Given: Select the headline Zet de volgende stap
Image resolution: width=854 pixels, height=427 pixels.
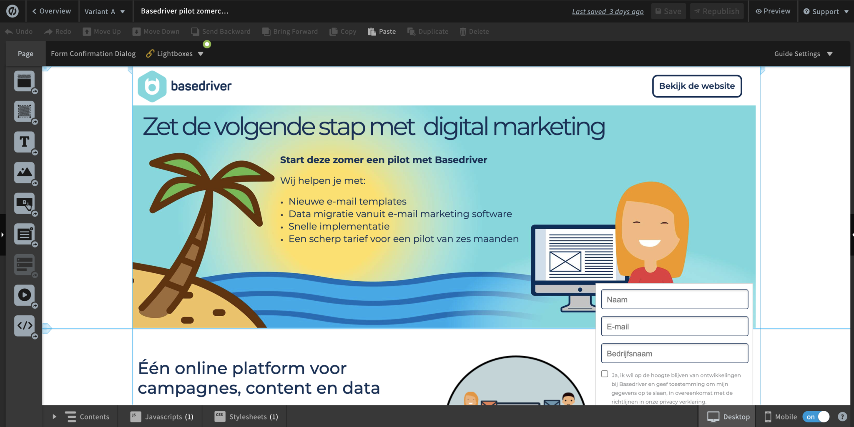Looking at the screenshot, I should click(x=374, y=127).
